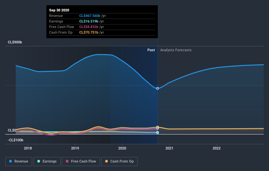Click the blue Revenue data point marker

(x=157, y=88)
